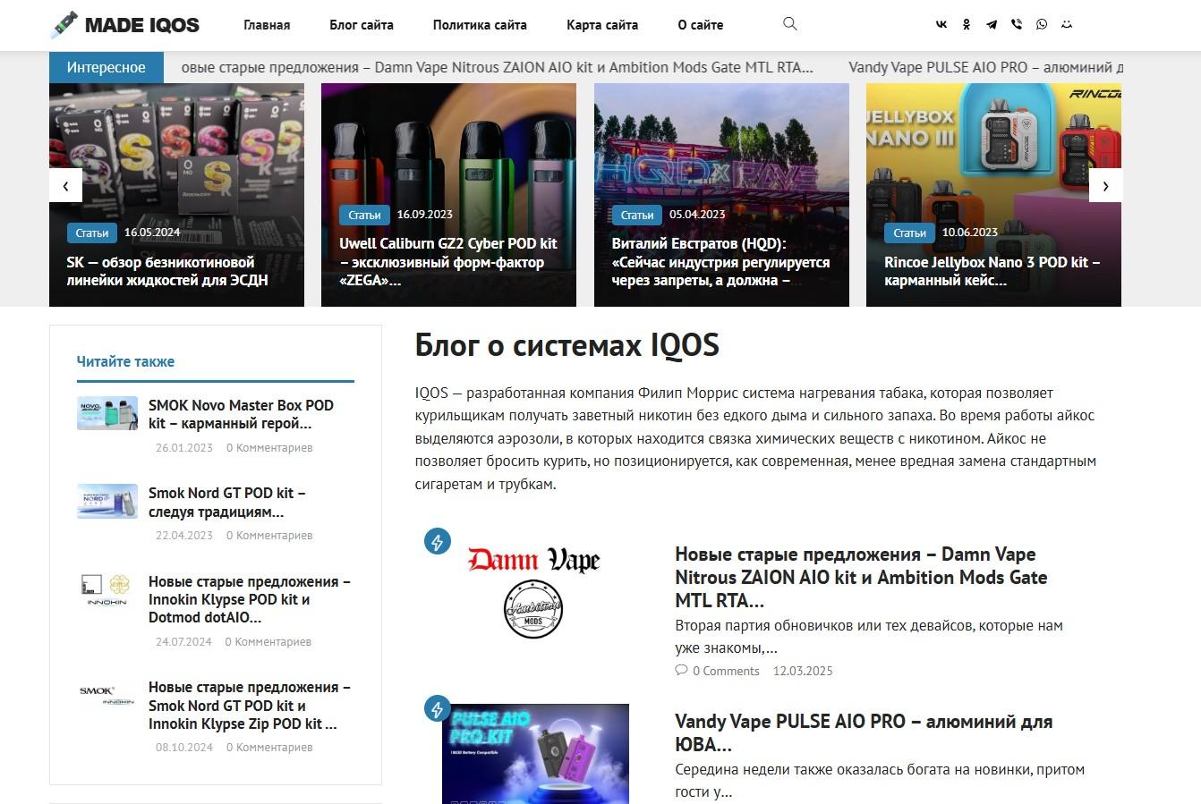Screen dimensions: 1201x804
Task: Open Vandy Vape PULSE AIO PRO article title
Action: [864, 732]
